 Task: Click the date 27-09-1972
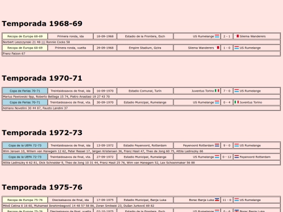tap(105, 157)
